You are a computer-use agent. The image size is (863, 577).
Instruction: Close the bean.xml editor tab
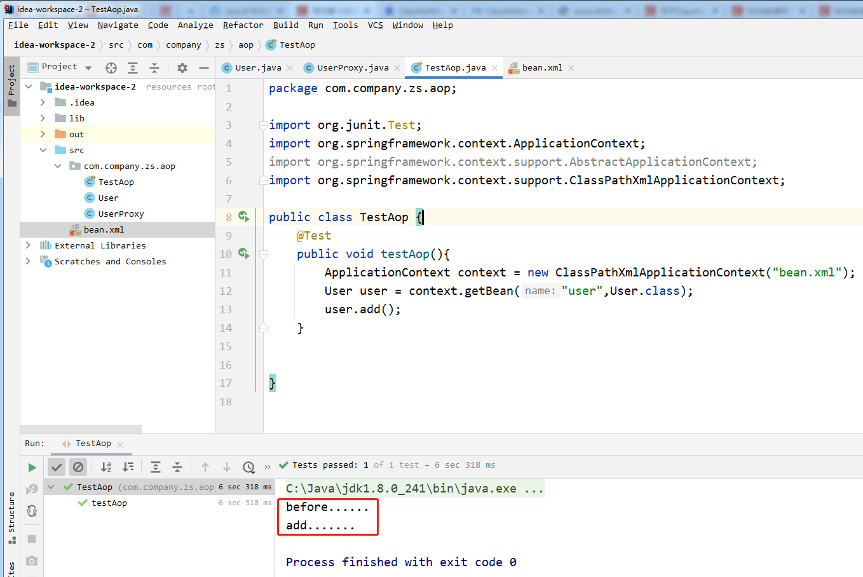click(571, 68)
